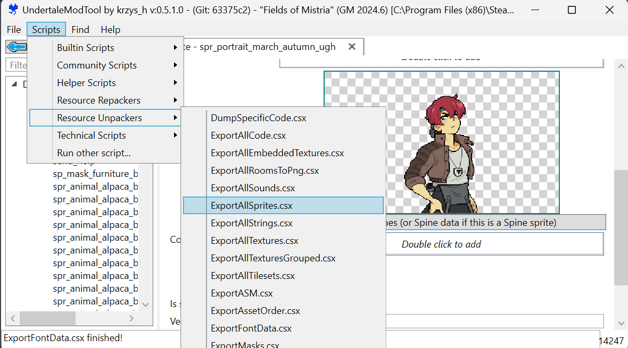Open the Find menu
The image size is (628, 348).
pyautogui.click(x=80, y=30)
